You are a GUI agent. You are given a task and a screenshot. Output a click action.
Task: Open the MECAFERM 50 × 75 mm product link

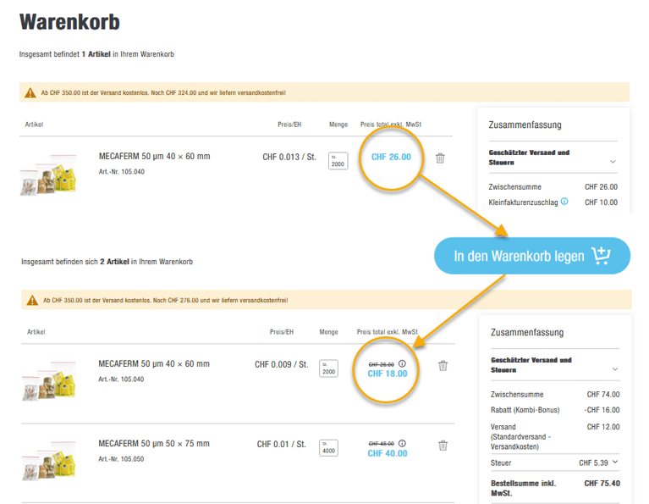[x=154, y=444]
